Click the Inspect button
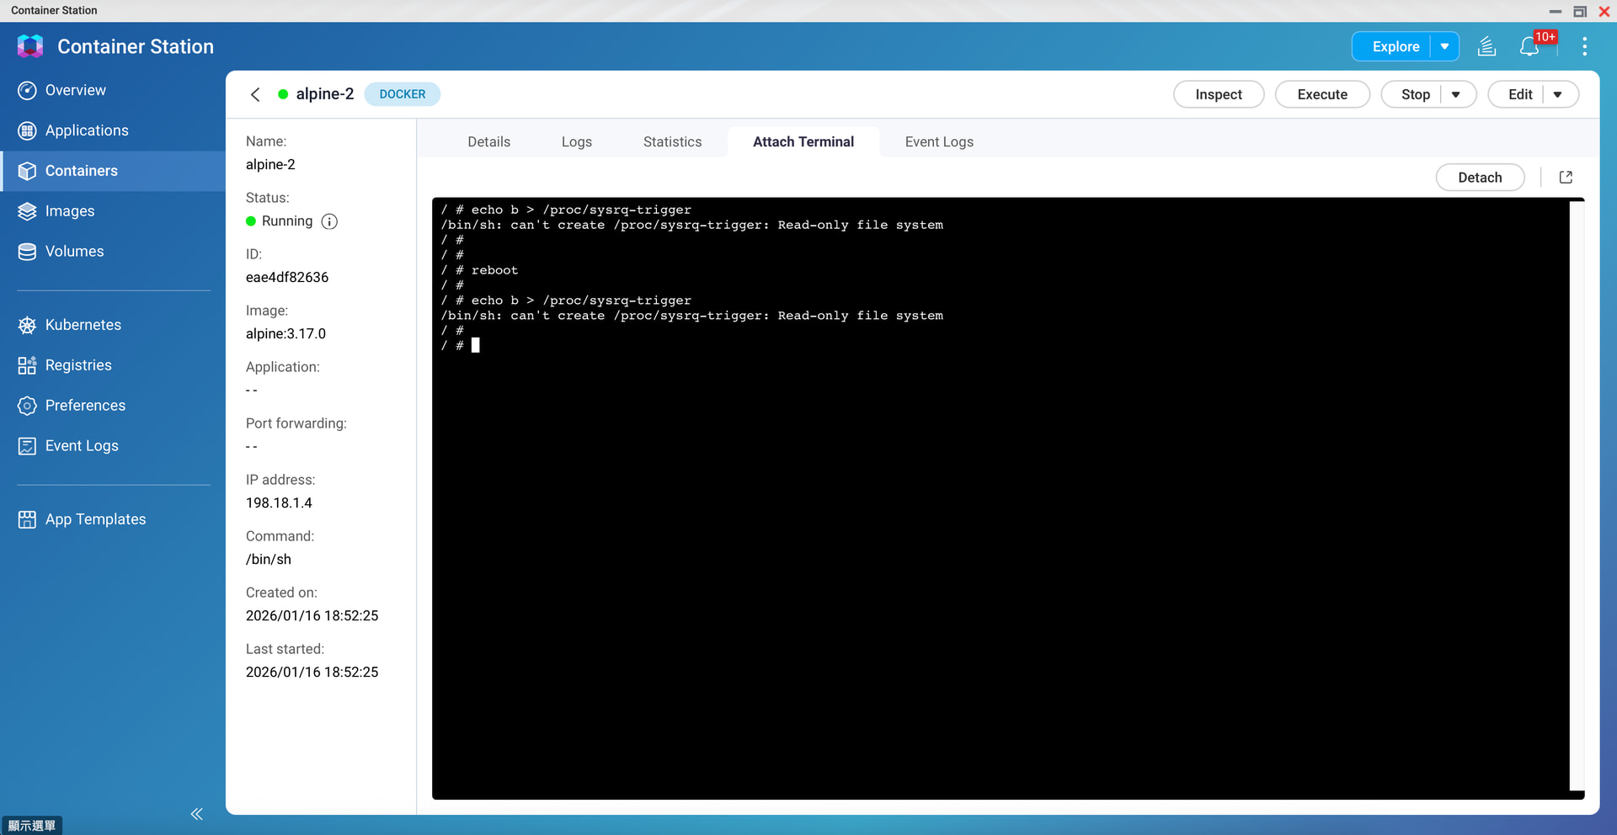This screenshot has height=835, width=1617. point(1218,94)
